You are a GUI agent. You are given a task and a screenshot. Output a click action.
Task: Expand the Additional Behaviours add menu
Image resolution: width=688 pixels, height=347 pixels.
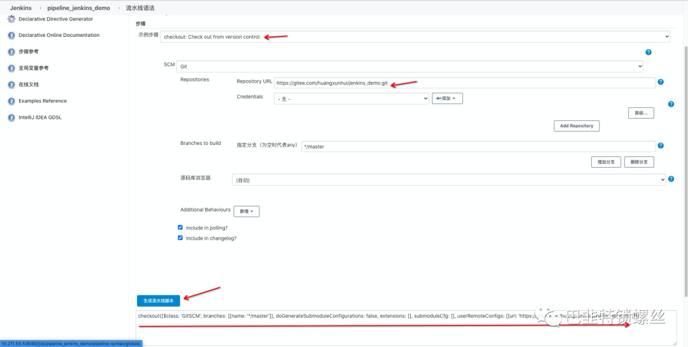point(247,211)
